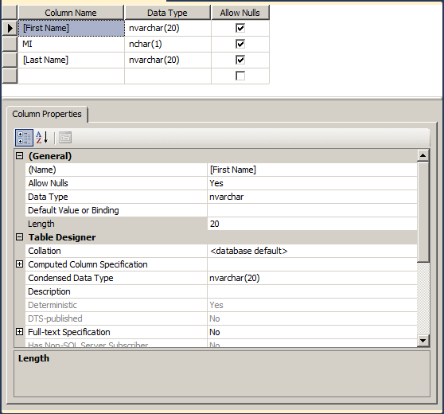Collapse the Table Designer category
This screenshot has height=414, width=444.
pos(19,237)
